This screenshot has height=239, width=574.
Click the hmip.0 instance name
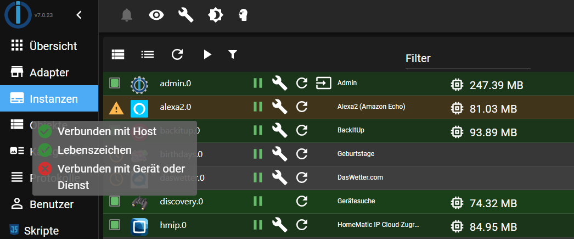173,225
